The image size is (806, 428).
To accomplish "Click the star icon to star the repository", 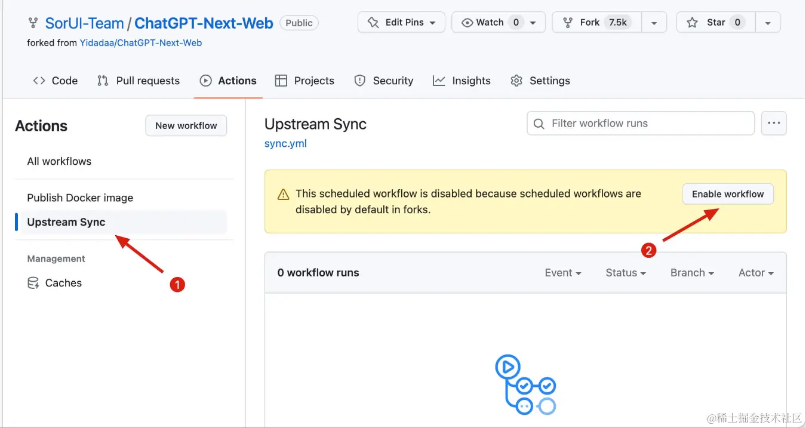I will [x=692, y=23].
